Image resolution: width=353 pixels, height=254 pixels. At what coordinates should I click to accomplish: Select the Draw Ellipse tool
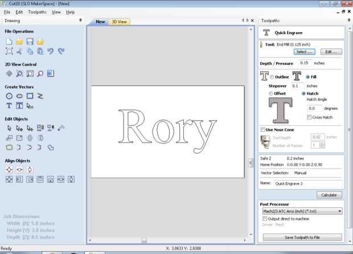click(x=19, y=96)
